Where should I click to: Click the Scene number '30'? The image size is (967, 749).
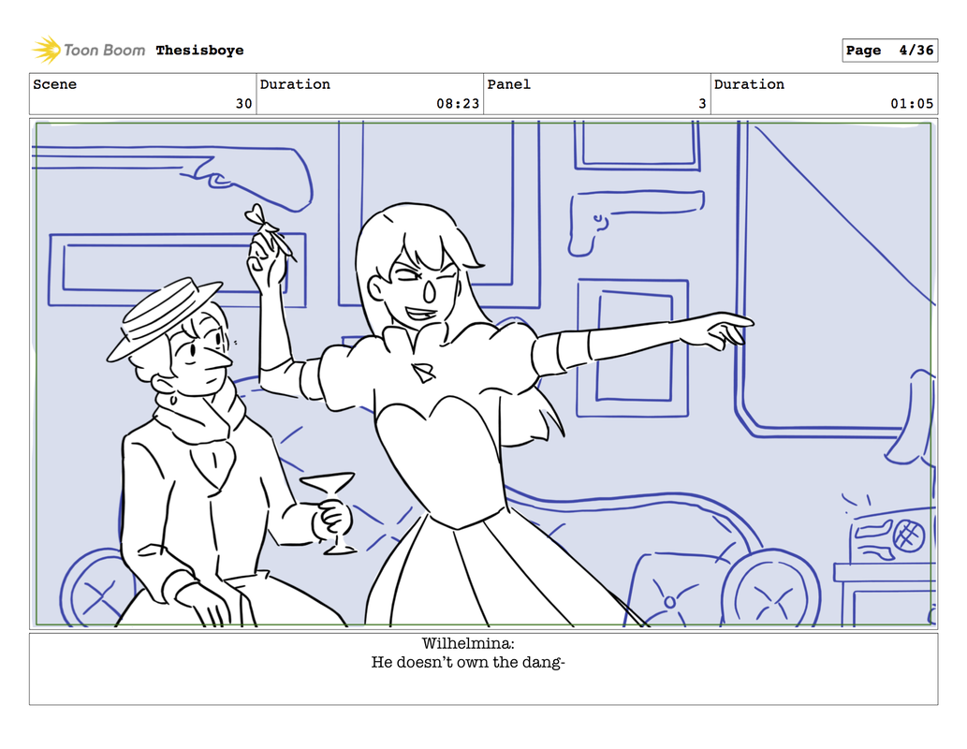(243, 104)
